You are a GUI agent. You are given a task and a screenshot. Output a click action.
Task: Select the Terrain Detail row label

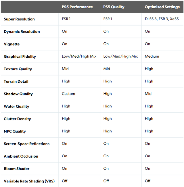tap(16, 82)
